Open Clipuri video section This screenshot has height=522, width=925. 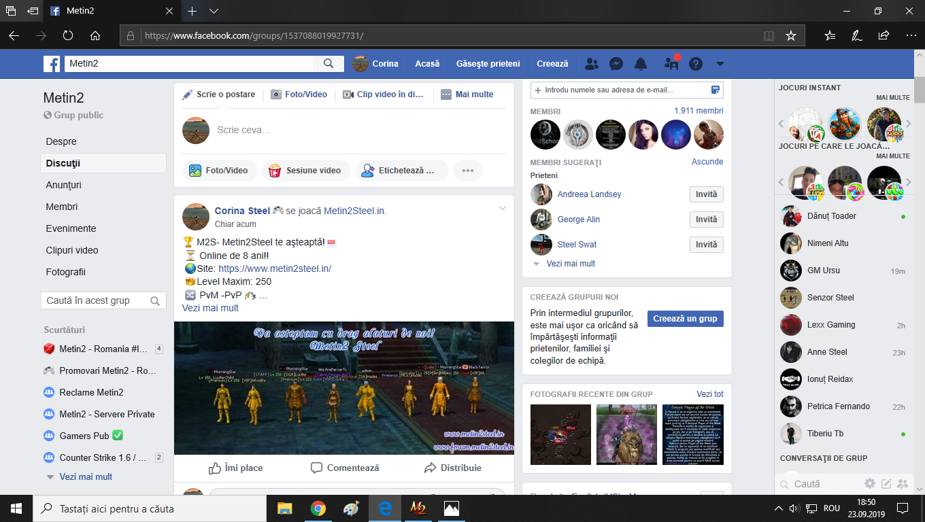pos(72,250)
